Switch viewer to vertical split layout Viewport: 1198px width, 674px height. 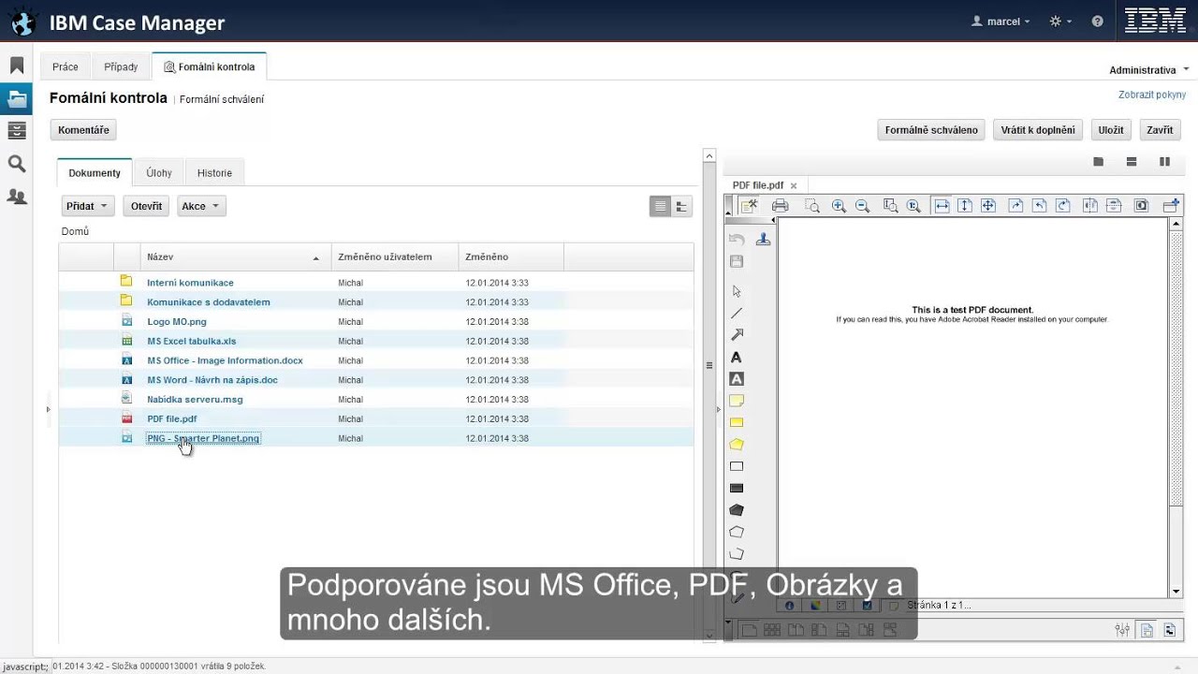[1164, 162]
